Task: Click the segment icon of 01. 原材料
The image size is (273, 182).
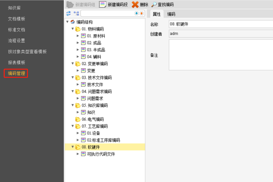Action: pos(84,36)
